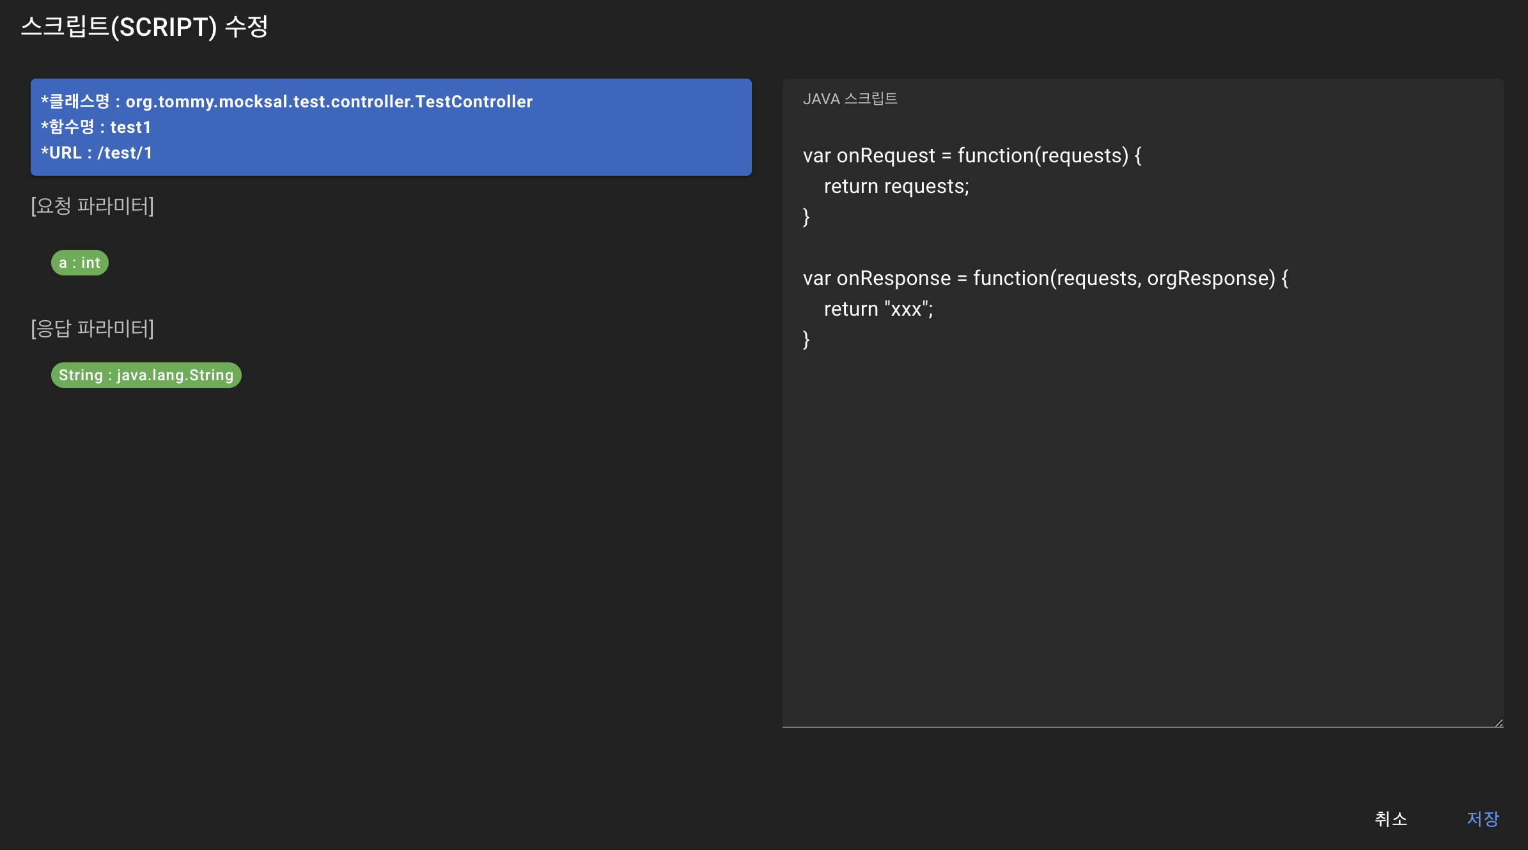This screenshot has width=1528, height=850.
Task: Click the 스크립트(SCRIPT) 수정 dialog title
Action: [x=144, y=27]
